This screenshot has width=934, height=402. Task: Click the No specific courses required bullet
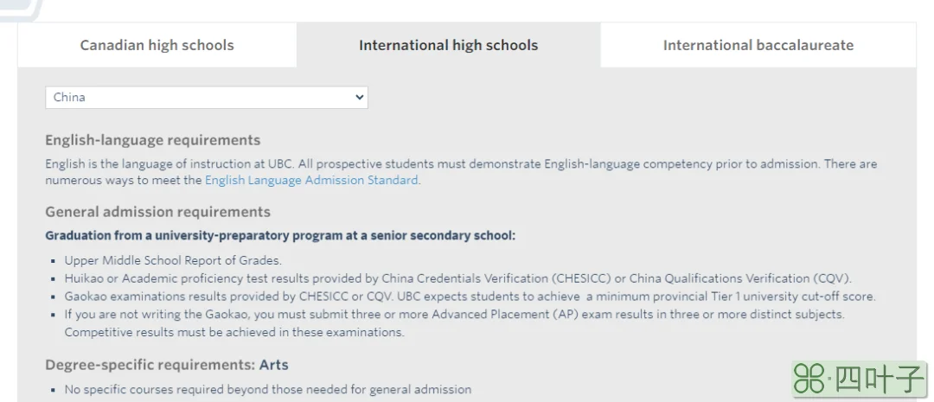[267, 390]
